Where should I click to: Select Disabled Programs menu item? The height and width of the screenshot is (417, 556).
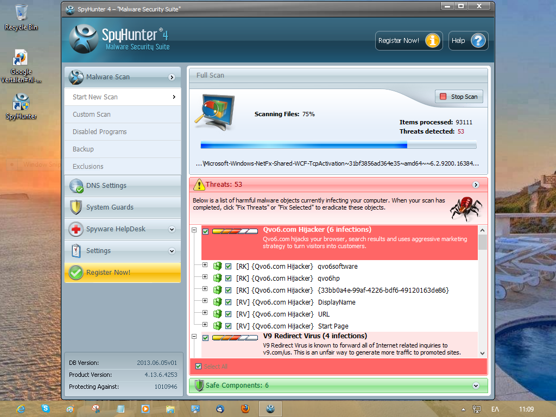tap(123, 132)
